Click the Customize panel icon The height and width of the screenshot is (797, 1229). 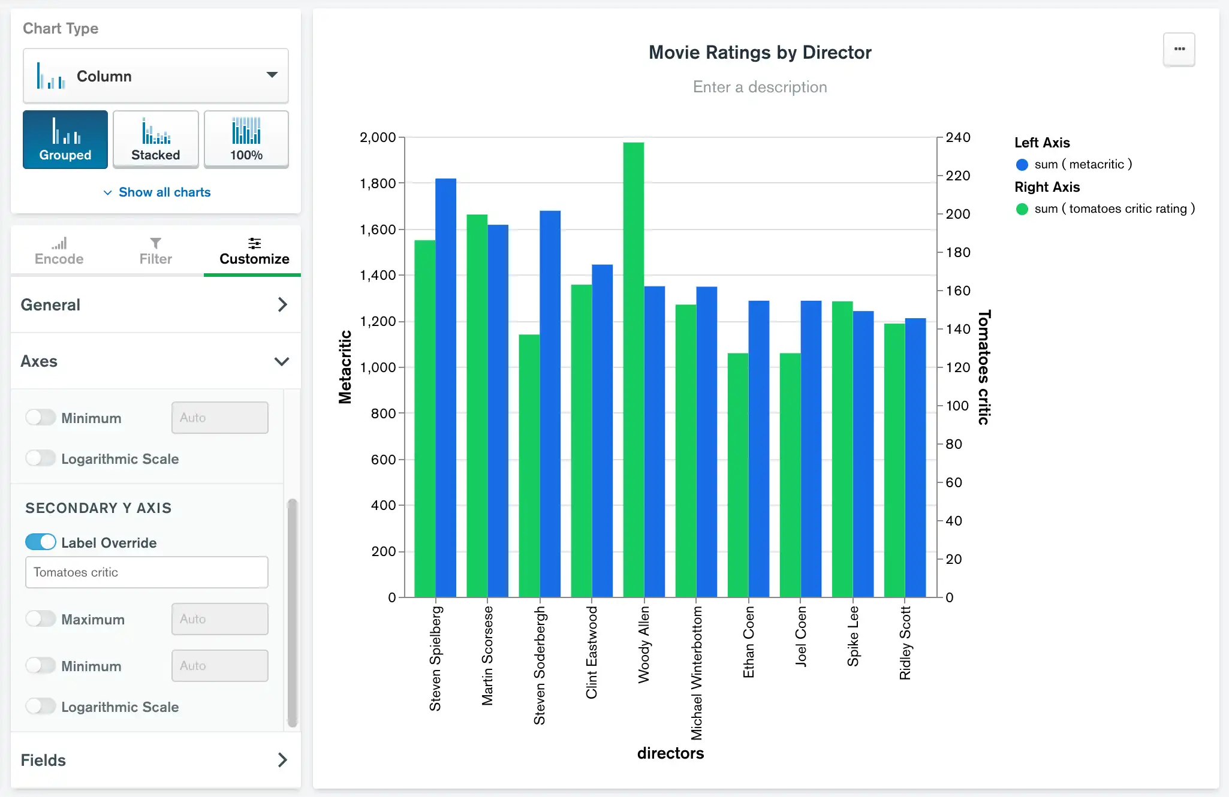[254, 241]
